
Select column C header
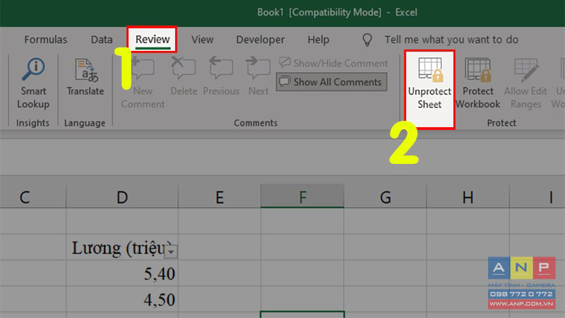tap(32, 196)
